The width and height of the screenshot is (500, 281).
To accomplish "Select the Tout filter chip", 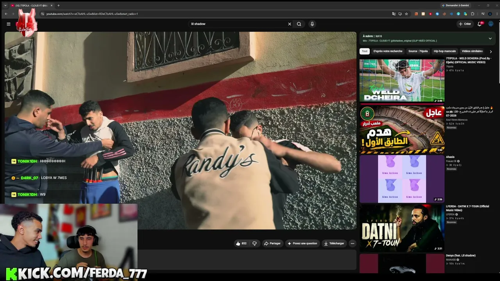I will [364, 51].
